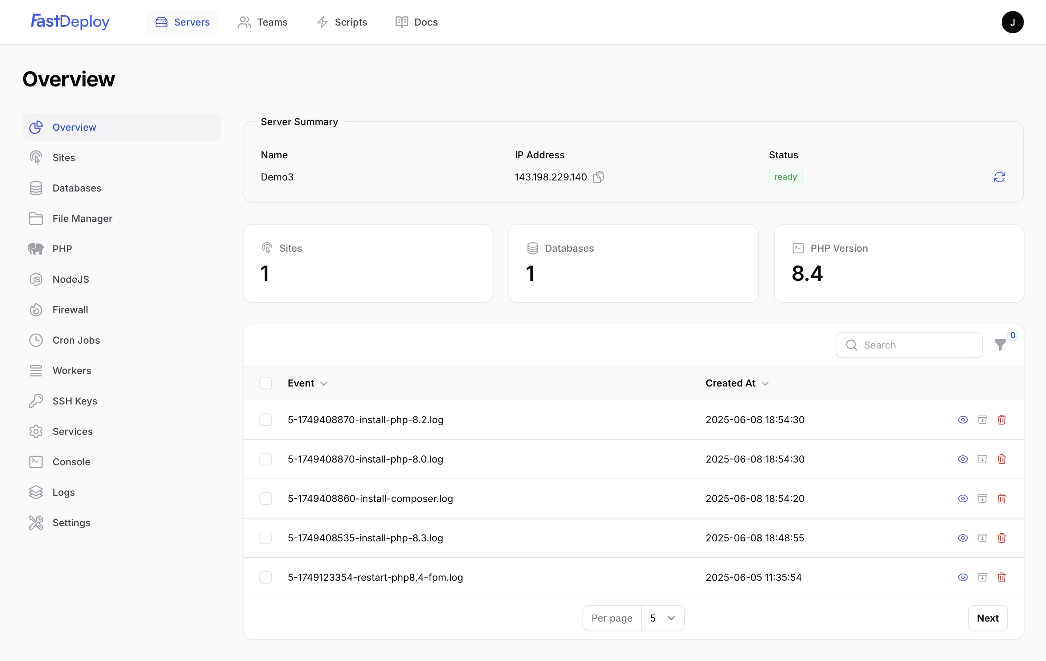
Task: Delete the install-php-8.0 log
Action: tap(1002, 459)
